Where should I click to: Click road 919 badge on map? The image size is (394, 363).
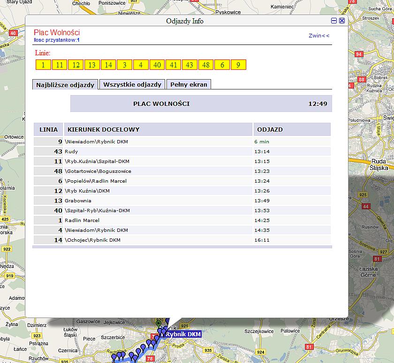point(10,276)
